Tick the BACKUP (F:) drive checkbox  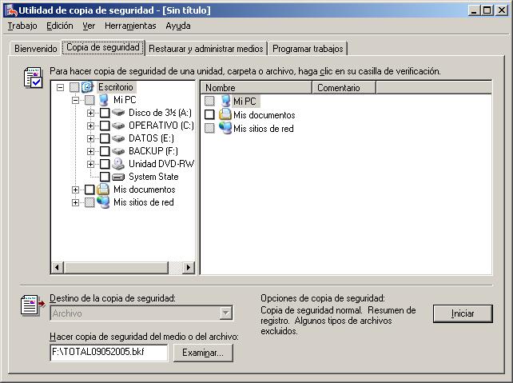click(x=104, y=151)
